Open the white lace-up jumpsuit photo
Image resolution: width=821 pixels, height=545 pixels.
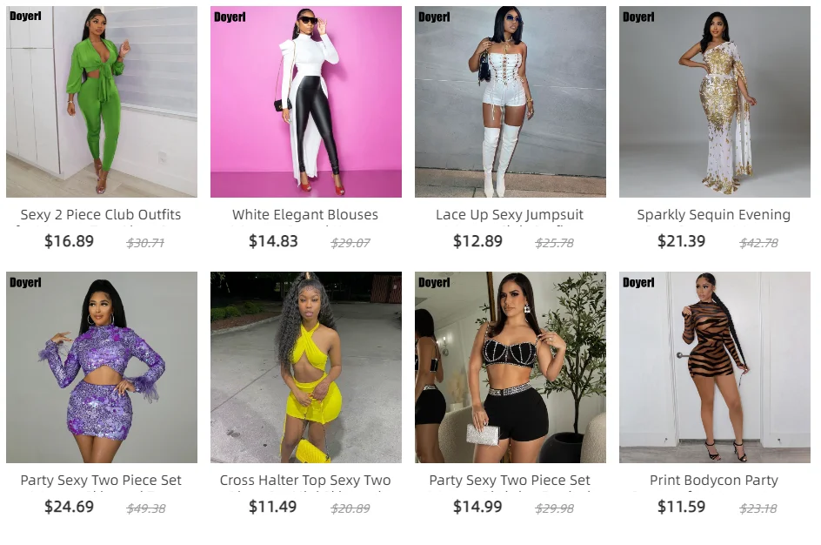511,102
